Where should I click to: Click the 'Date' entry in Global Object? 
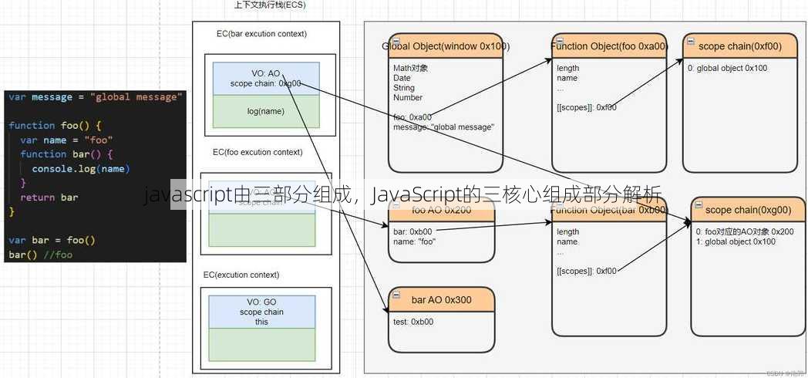pos(402,78)
